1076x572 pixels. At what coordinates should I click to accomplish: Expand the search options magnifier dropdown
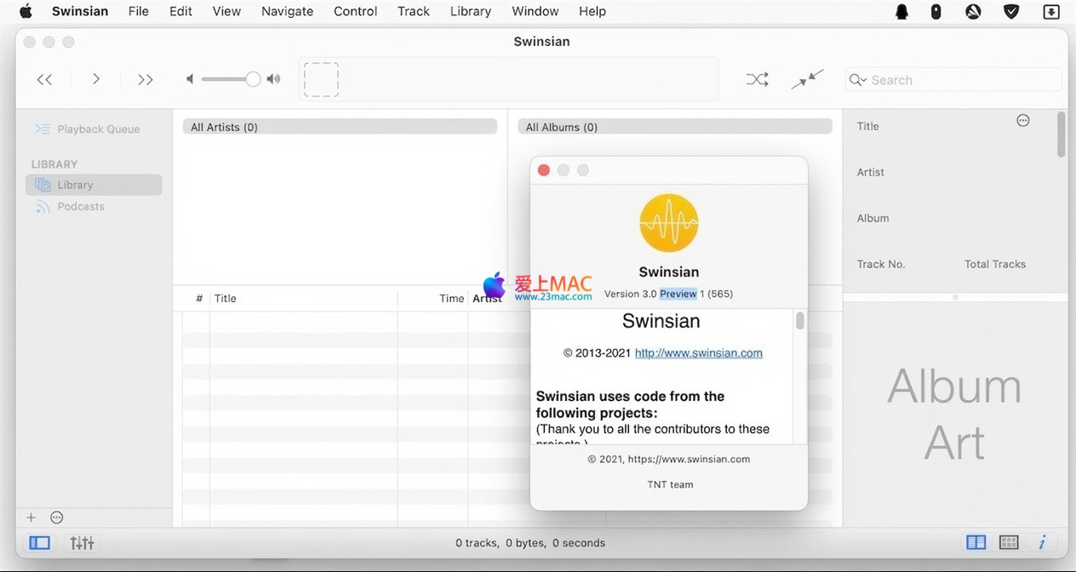(857, 80)
